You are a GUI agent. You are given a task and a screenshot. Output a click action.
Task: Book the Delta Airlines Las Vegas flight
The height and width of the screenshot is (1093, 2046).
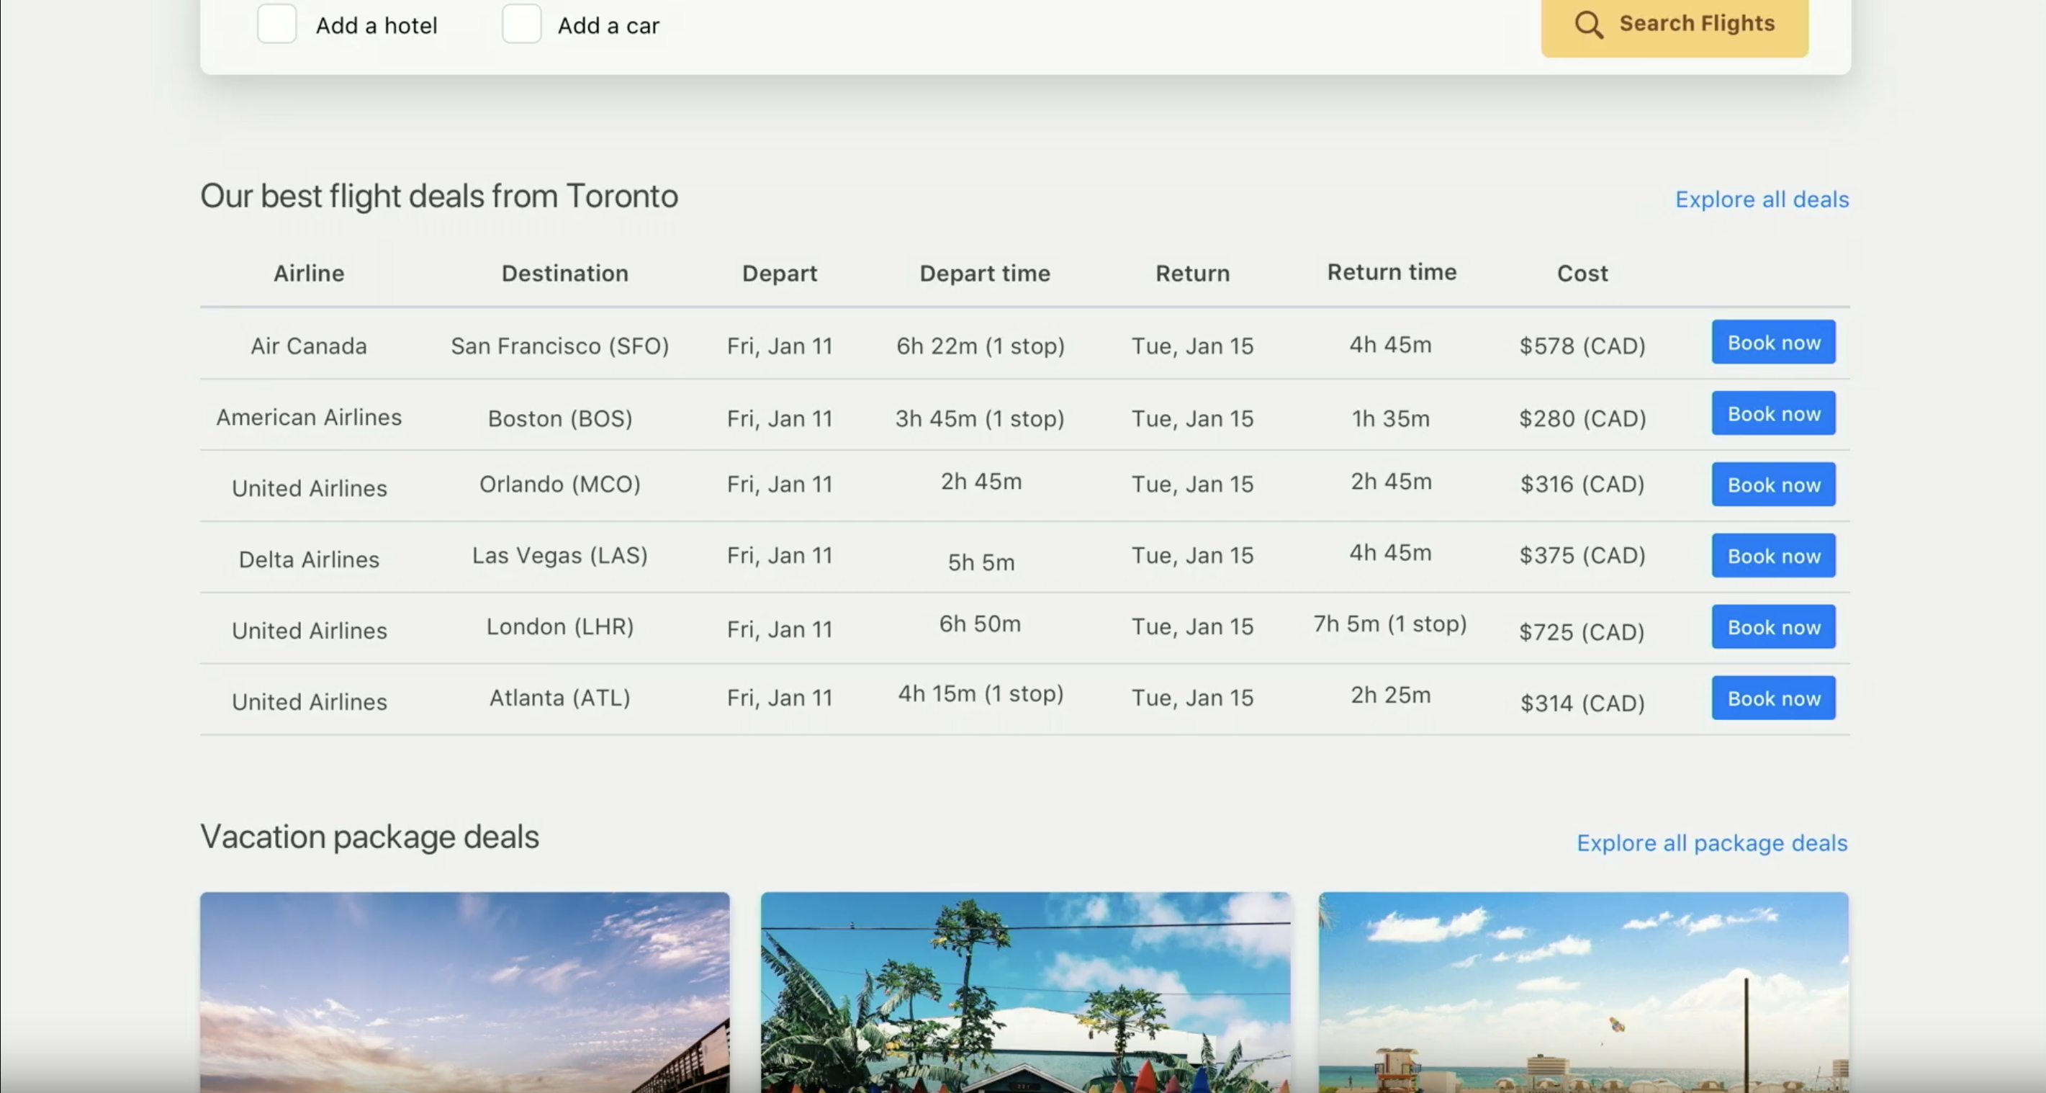click(x=1772, y=556)
